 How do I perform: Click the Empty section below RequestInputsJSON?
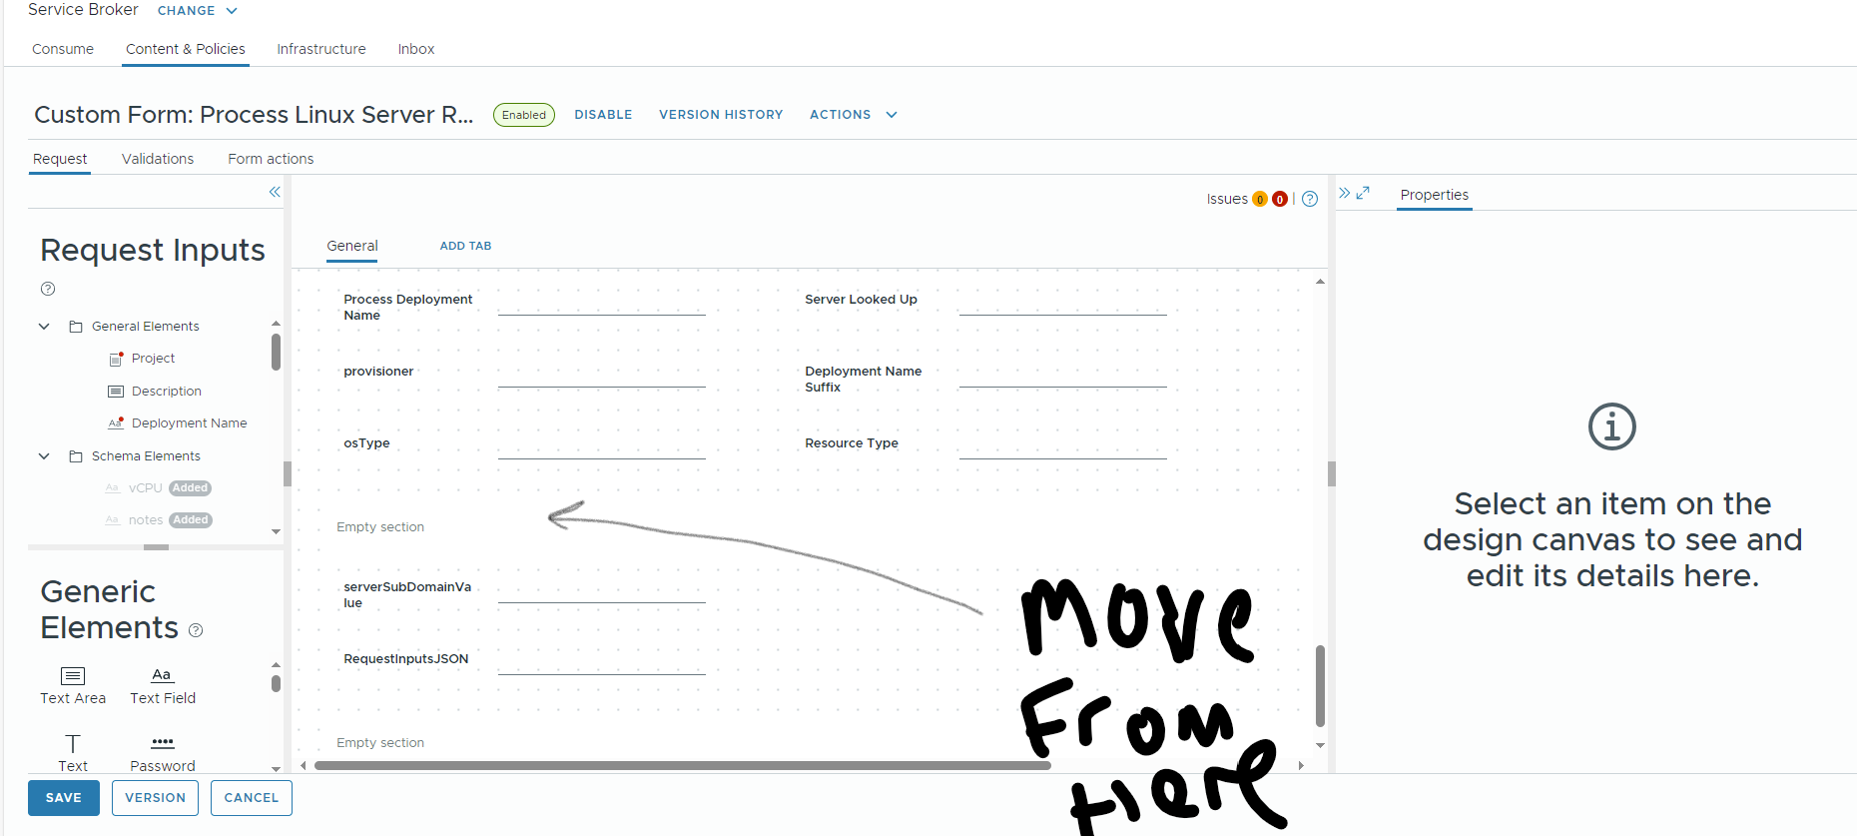380,743
